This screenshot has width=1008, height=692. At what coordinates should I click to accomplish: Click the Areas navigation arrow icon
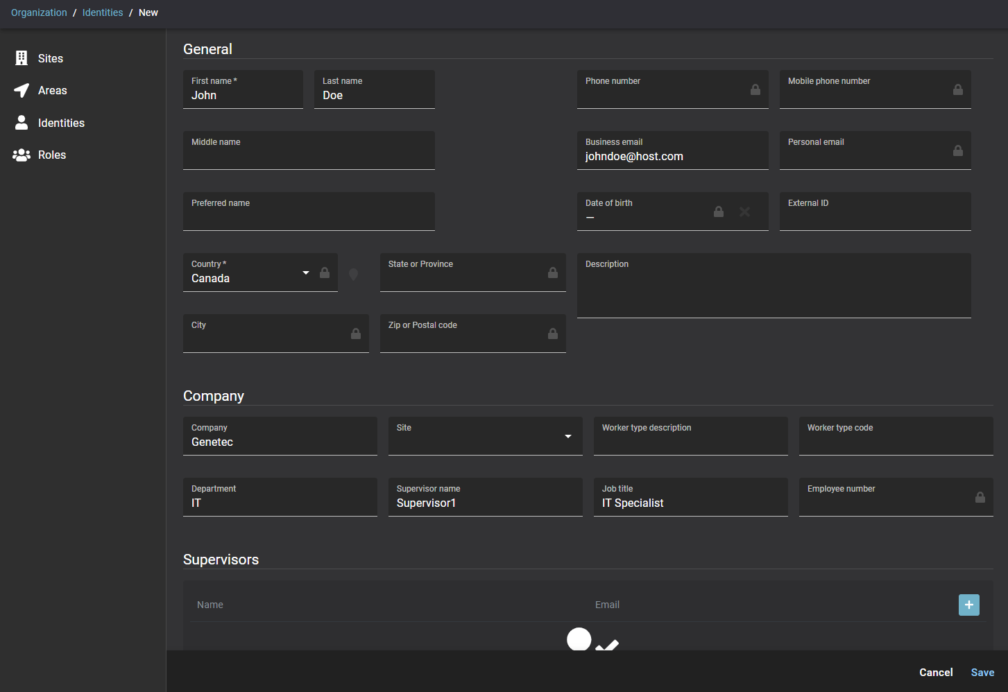coord(22,90)
